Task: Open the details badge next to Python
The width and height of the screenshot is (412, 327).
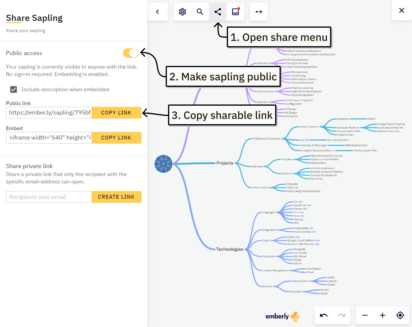Action: [x=305, y=209]
